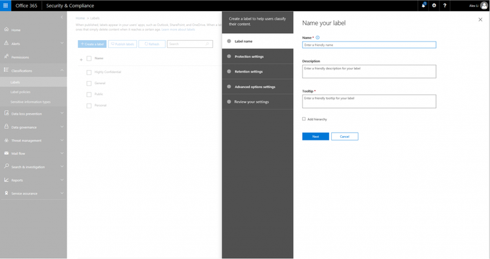Click the Home icon in the sidebar

[6, 29]
